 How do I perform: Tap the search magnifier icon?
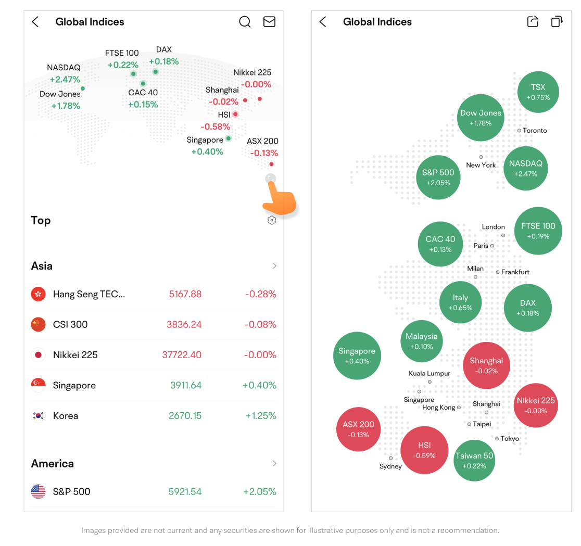point(245,22)
